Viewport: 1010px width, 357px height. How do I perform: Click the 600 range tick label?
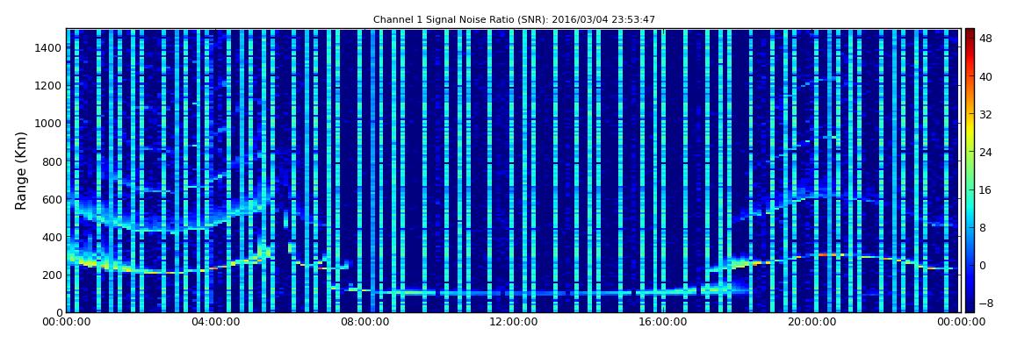[53, 199]
